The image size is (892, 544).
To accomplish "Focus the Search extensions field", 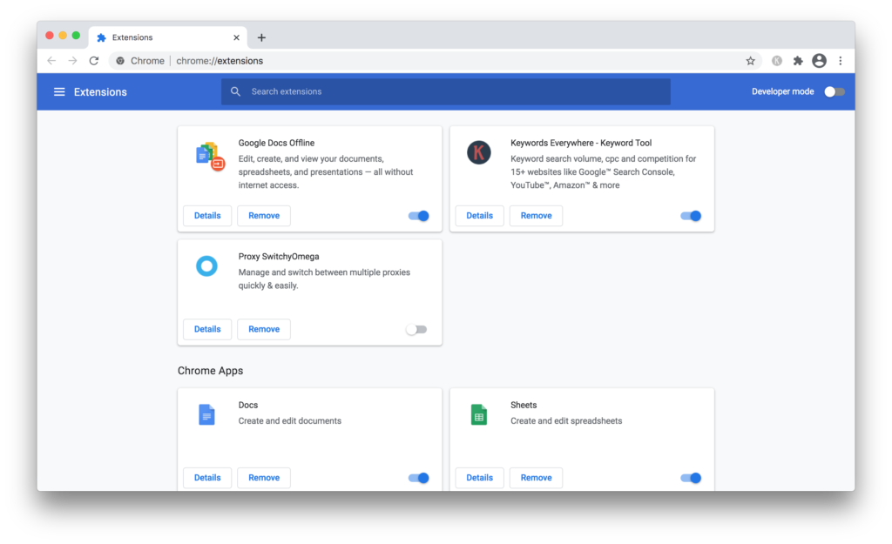I will coord(453,92).
